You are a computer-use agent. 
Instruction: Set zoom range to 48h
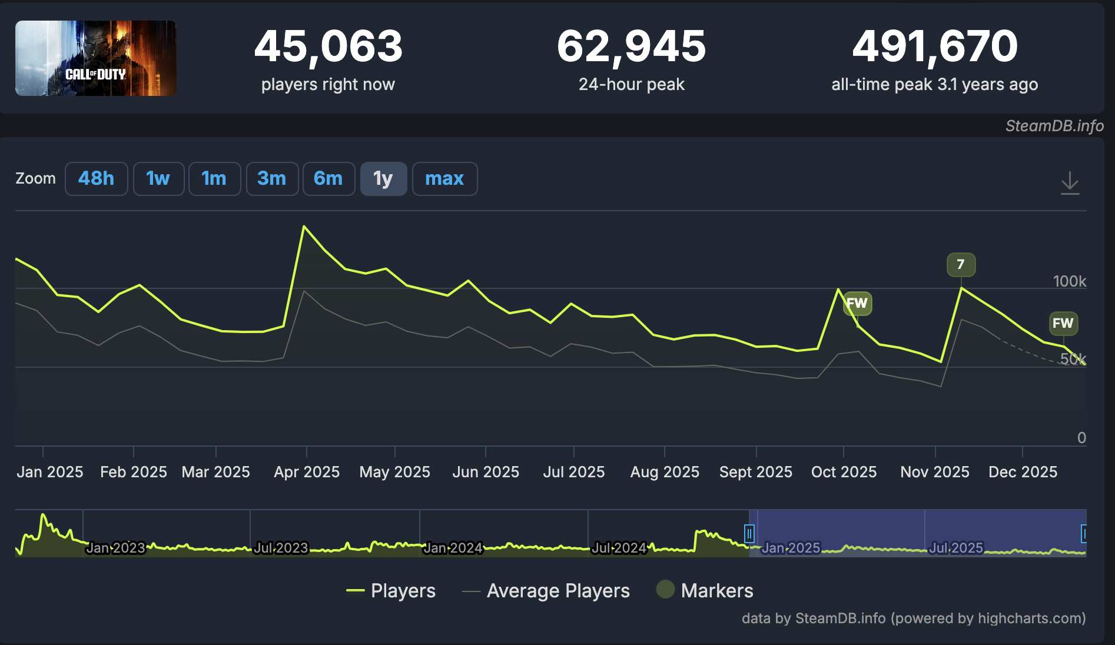pyautogui.click(x=96, y=179)
